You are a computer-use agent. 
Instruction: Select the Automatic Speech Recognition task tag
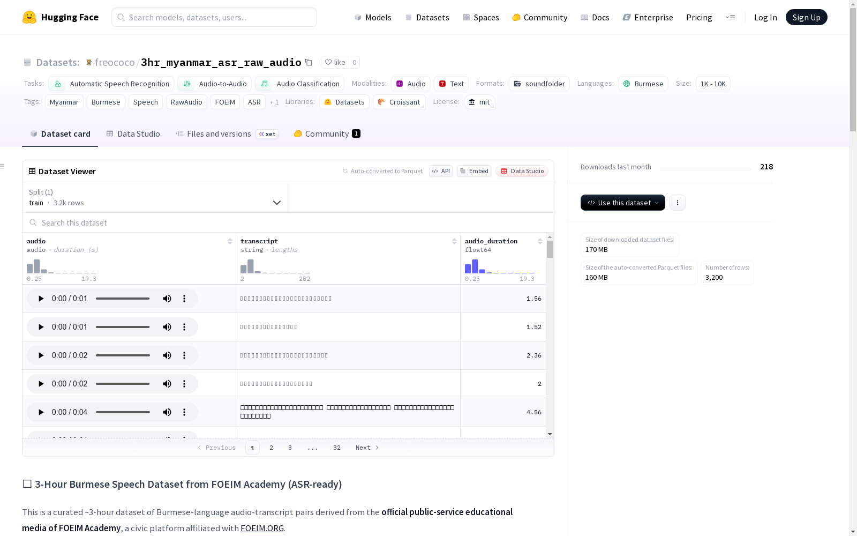[x=111, y=84]
